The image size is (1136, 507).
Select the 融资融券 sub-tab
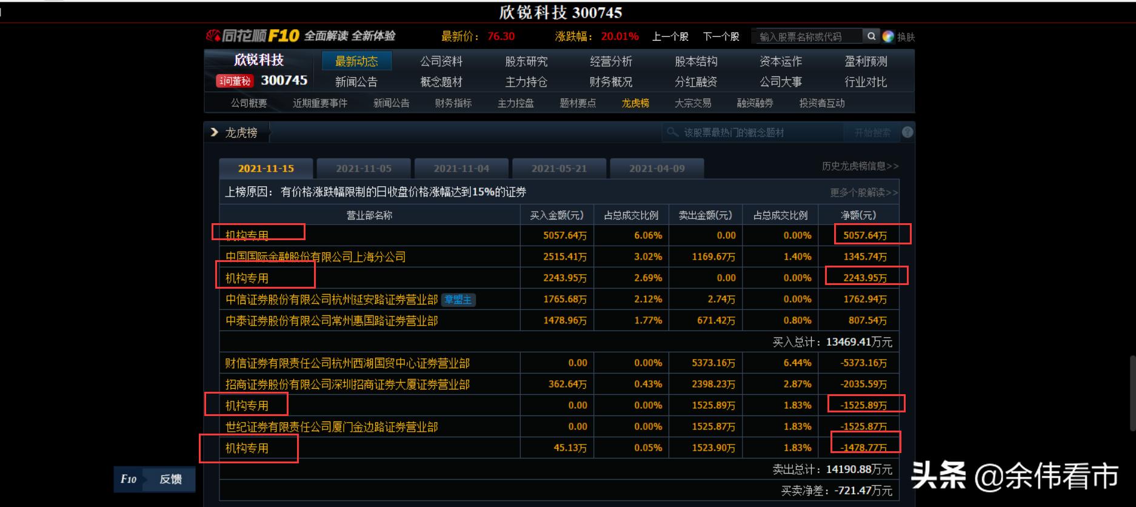tap(755, 103)
